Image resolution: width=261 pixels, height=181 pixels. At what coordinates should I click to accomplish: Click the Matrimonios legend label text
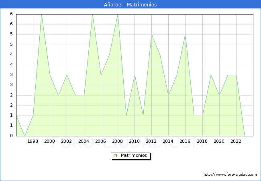[133, 155]
